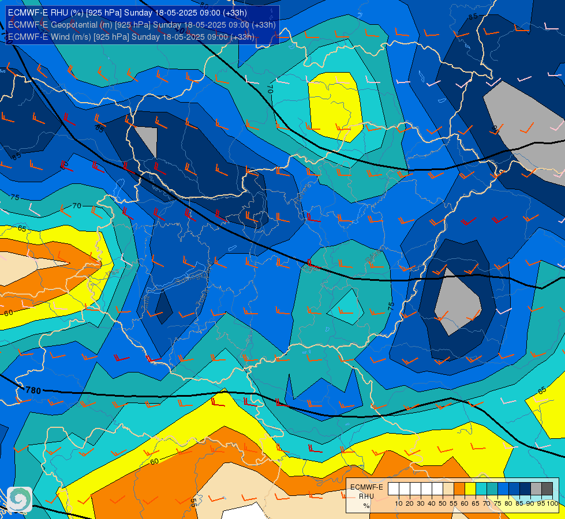Screen dimensions: 565x519
Task: Select the navy 85–90% legend swatch
Action: (x=525, y=489)
